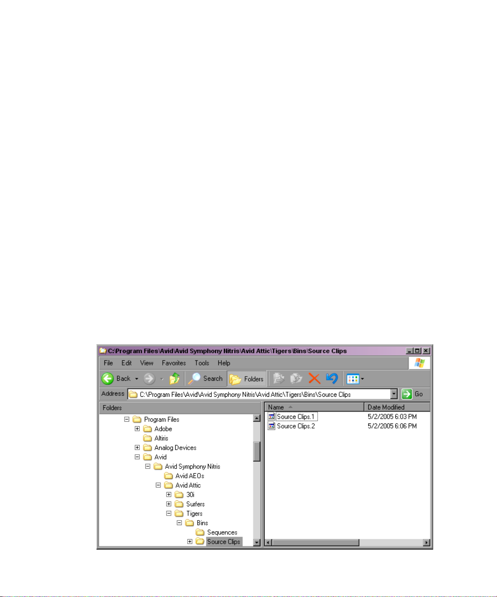Click the Windows flag logo icon
Screen dimensions: 497x597
(419, 363)
